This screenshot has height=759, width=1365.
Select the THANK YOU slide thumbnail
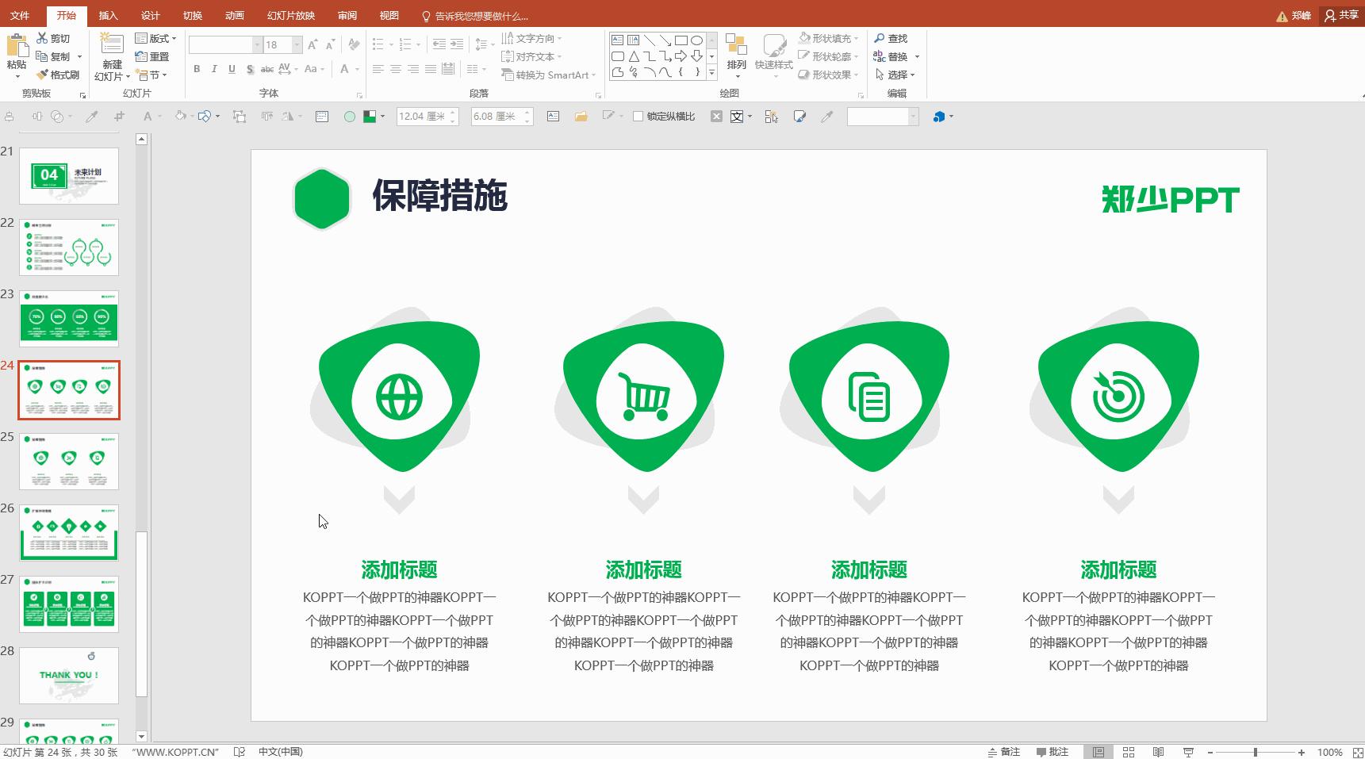[x=69, y=675]
